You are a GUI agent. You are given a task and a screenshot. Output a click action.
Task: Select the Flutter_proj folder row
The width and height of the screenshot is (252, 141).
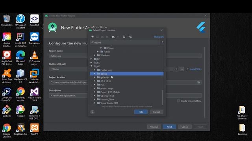click(127, 70)
